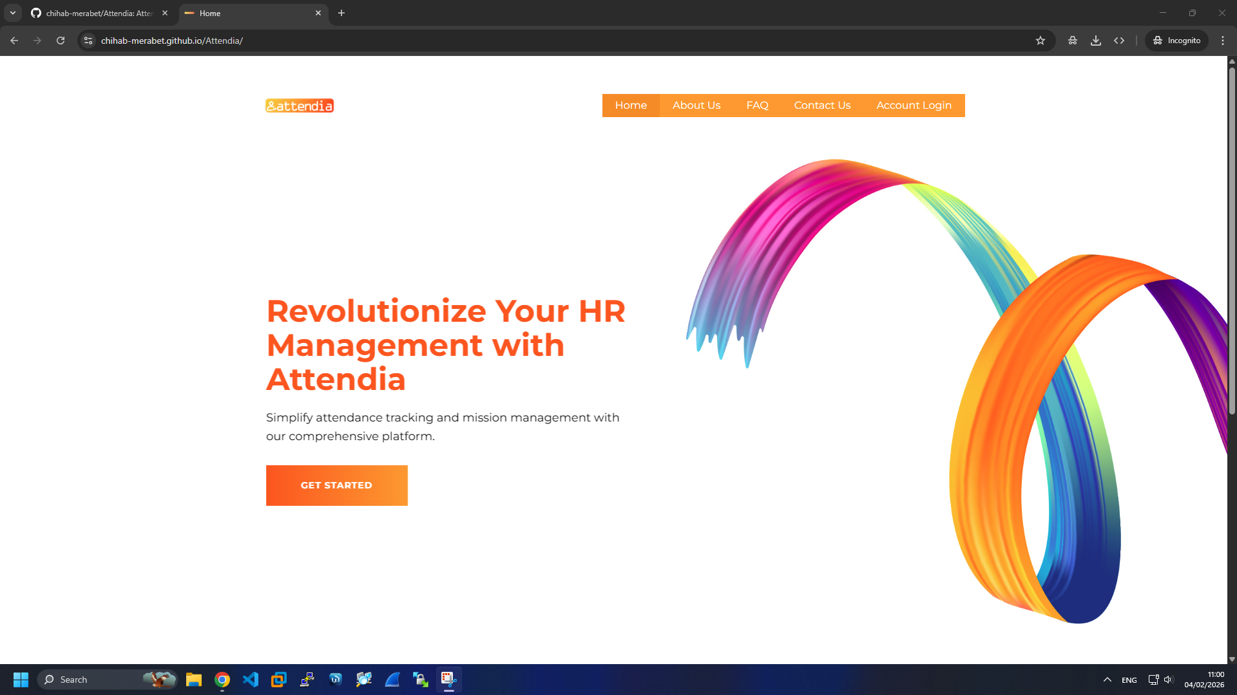Open Chrome three-dot menu
This screenshot has width=1237, height=695.
point(1222,41)
